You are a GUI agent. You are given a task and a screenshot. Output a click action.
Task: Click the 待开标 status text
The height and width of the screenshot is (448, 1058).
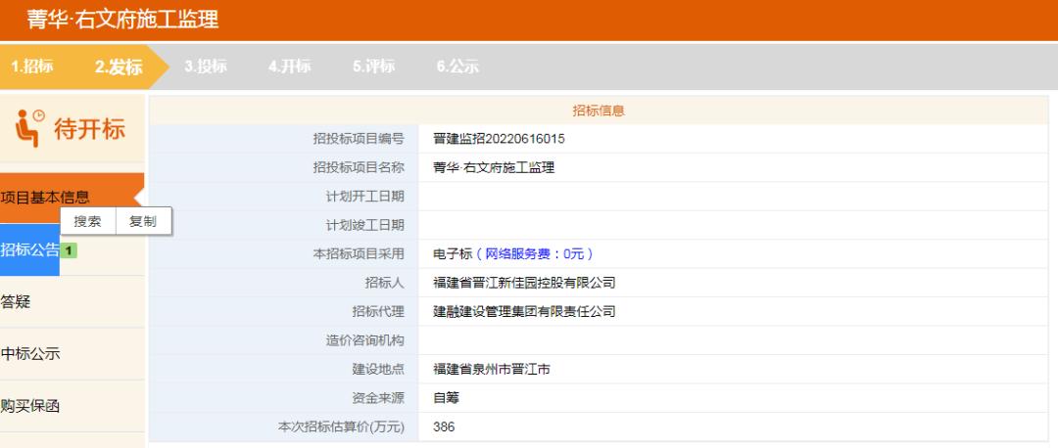[x=90, y=129]
